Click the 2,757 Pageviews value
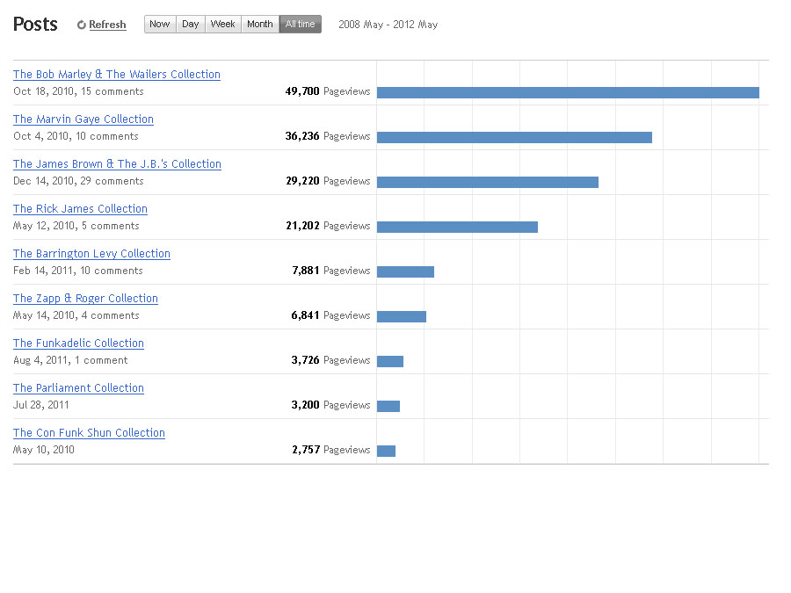 pyautogui.click(x=331, y=450)
